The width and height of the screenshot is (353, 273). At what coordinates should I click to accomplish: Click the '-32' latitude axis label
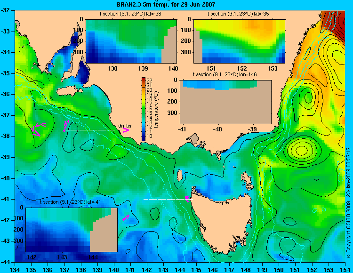[x=6, y=10]
